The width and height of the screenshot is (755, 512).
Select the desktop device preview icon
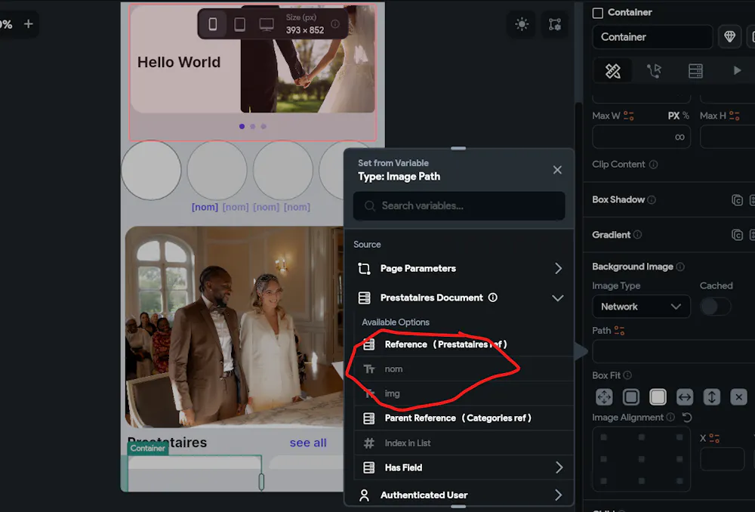(x=267, y=24)
